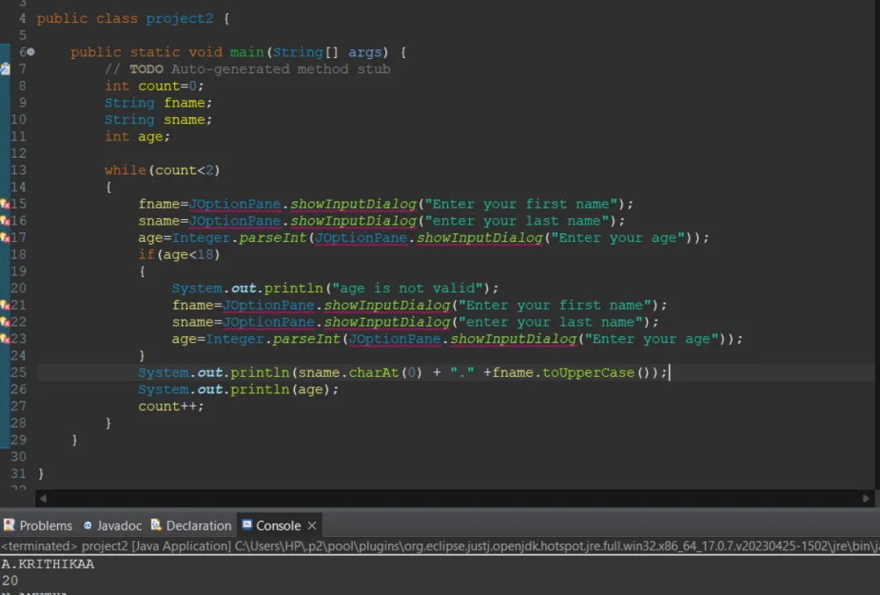
Task: Click the error marker on line 15
Action: pos(4,203)
